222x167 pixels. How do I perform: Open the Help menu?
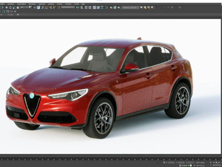83,4
